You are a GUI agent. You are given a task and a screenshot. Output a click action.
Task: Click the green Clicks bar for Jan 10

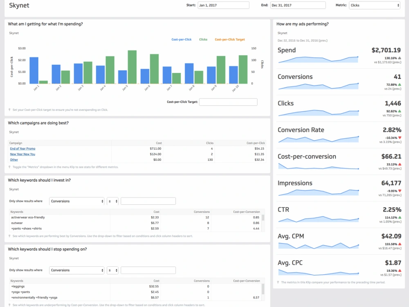(x=243, y=70)
